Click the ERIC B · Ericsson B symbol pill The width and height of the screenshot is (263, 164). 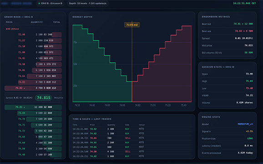(x=51, y=3)
